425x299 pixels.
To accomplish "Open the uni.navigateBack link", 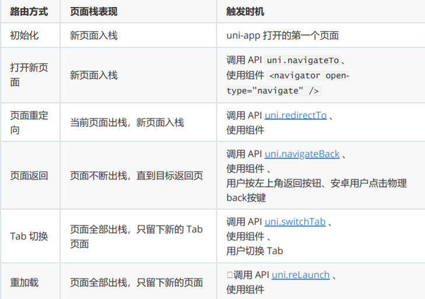I will tap(302, 154).
